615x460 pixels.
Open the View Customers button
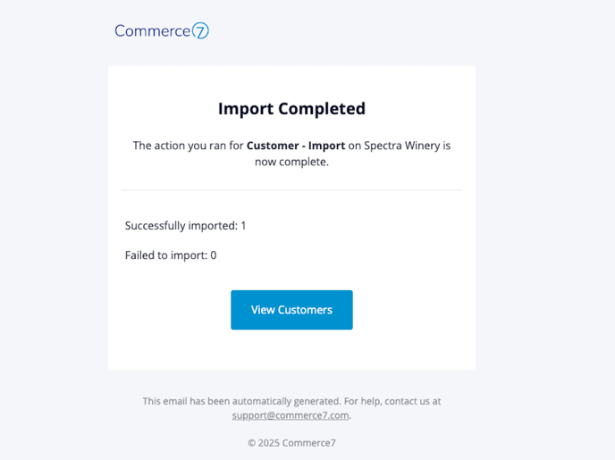coord(291,310)
